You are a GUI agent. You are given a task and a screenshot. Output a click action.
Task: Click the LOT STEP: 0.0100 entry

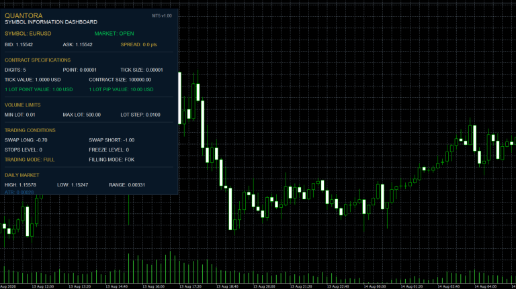(x=140, y=115)
